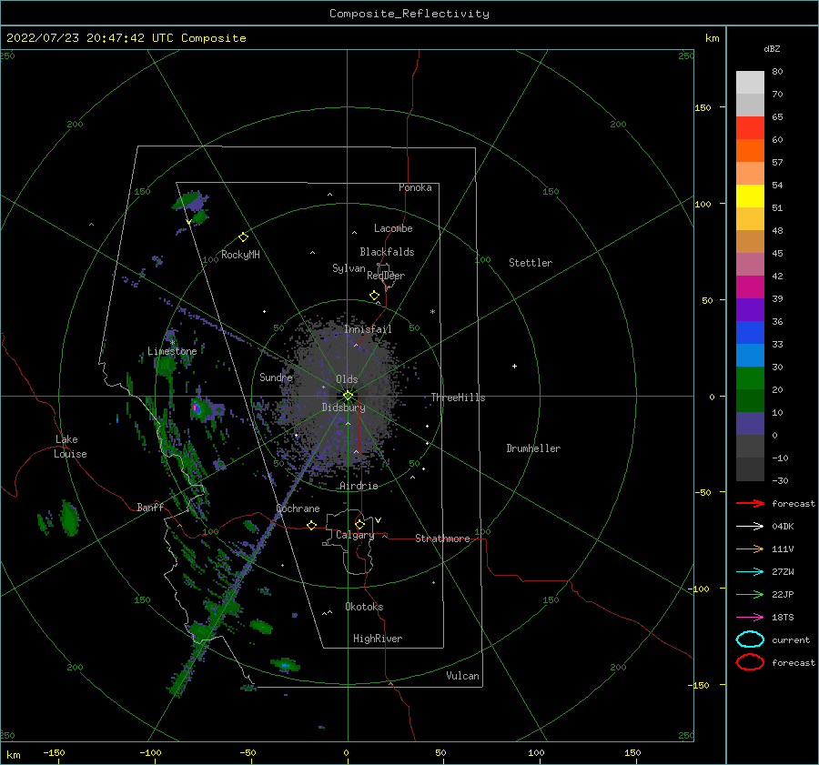Click the Blackfalds town label
The width and height of the screenshot is (819, 765).
point(387,252)
